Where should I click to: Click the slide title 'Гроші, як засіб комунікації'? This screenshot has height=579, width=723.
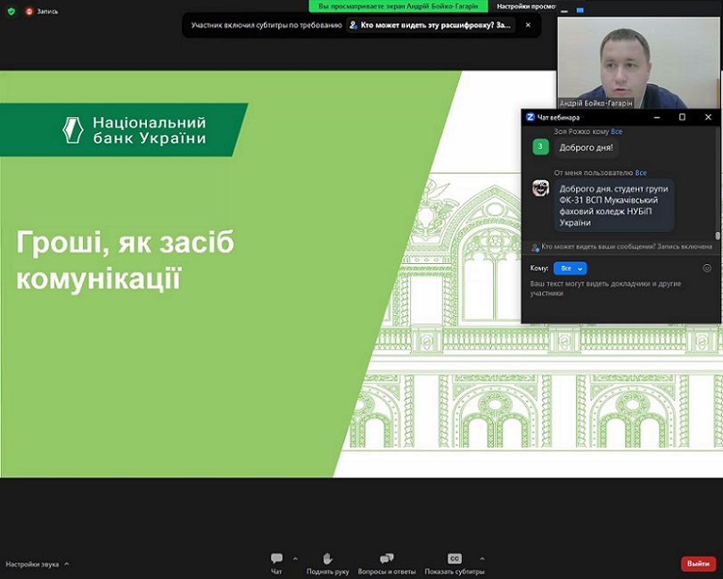126,261
